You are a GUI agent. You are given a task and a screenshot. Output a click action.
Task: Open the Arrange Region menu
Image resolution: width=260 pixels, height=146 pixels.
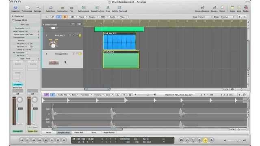tap(93, 17)
